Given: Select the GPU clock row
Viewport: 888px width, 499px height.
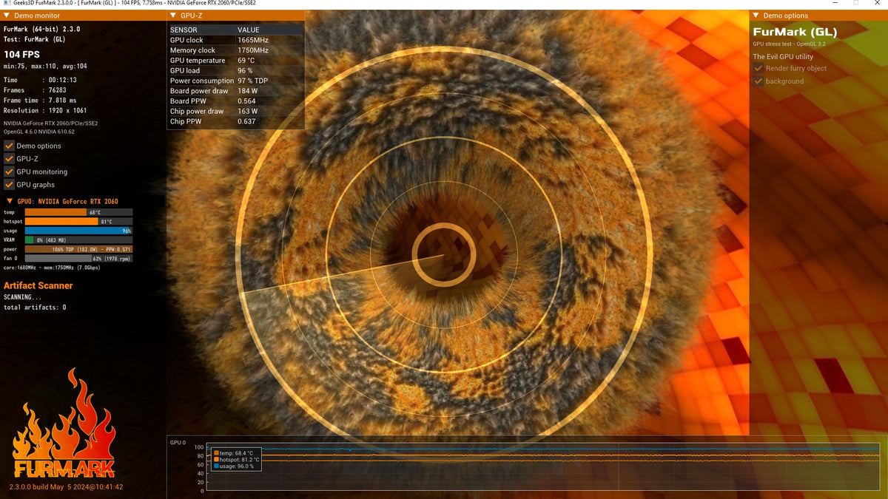Looking at the screenshot, I should (x=236, y=40).
